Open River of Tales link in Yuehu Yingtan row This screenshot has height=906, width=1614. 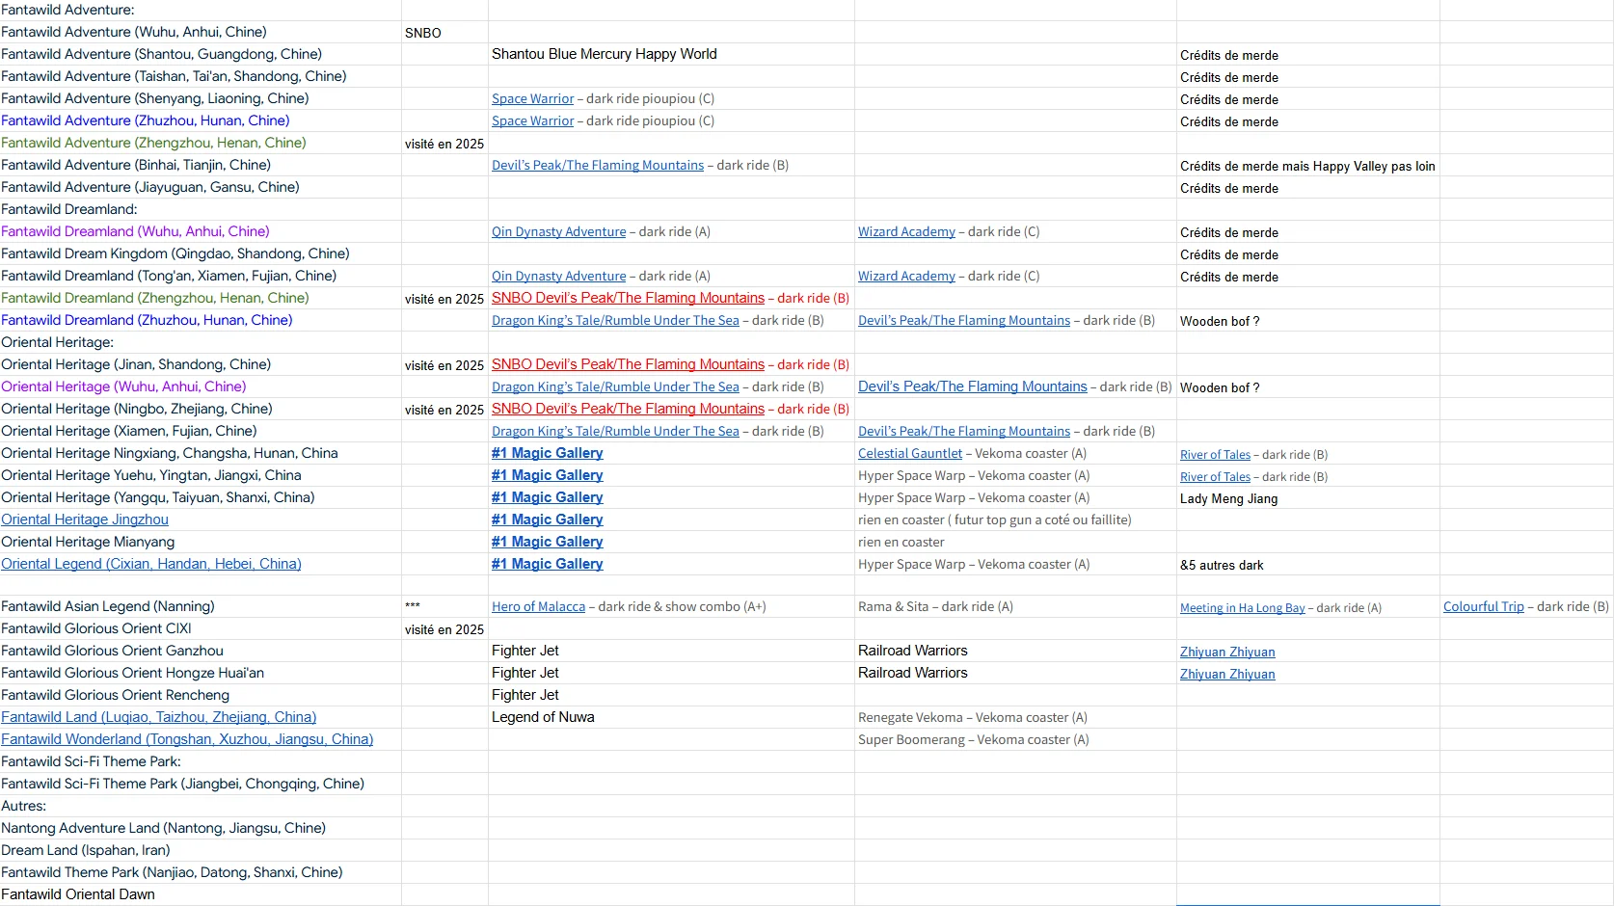tap(1215, 476)
